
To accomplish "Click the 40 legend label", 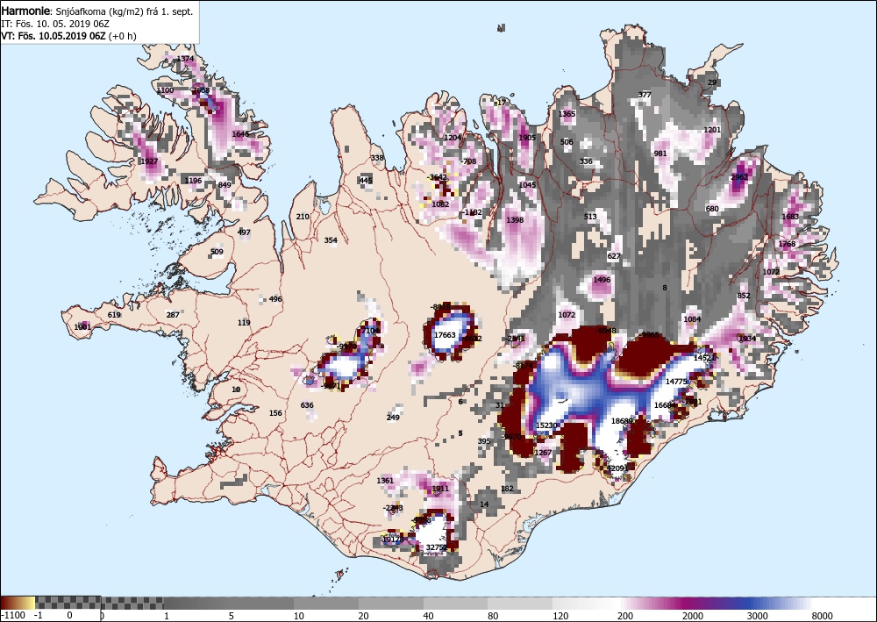I will (x=429, y=615).
